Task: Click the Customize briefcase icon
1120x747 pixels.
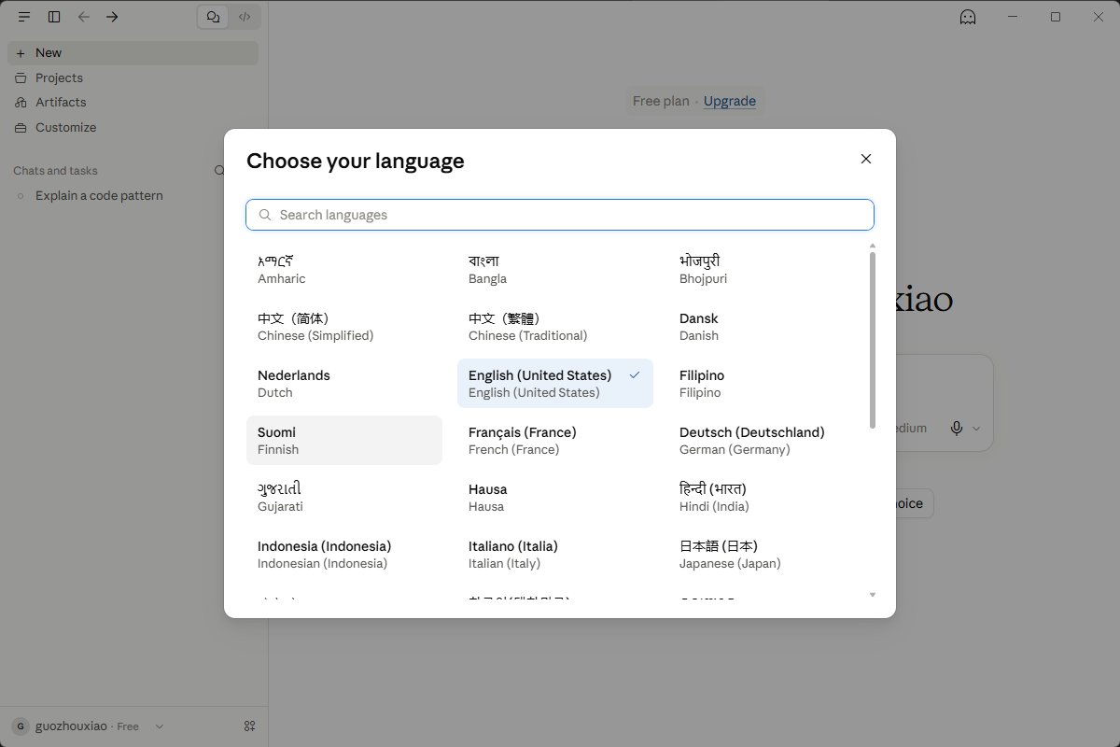Action: [21, 127]
